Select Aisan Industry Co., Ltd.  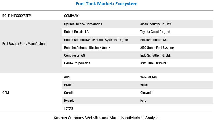(x=156, y=24)
